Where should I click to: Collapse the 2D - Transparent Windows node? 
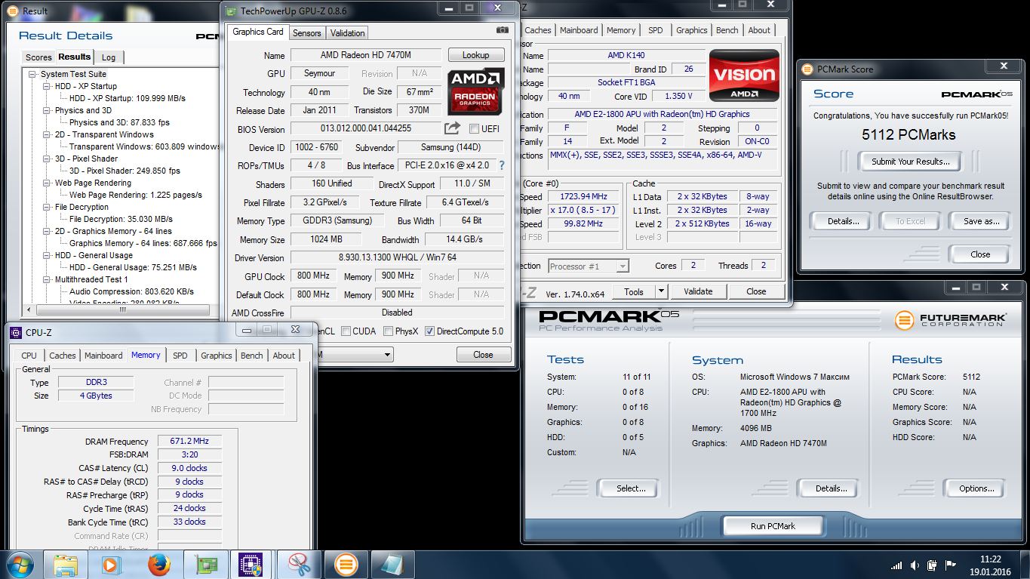pos(47,134)
